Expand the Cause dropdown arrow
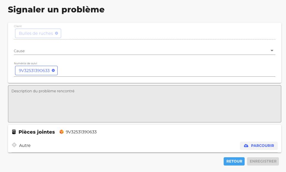This screenshot has width=286, height=172. pyautogui.click(x=272, y=51)
